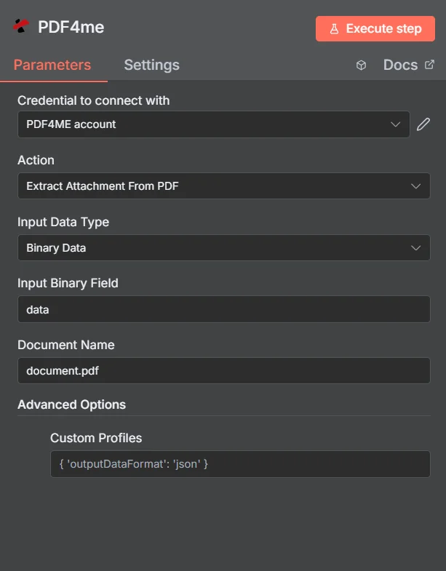Click the 'Custom Profiles' label

[x=96, y=438]
